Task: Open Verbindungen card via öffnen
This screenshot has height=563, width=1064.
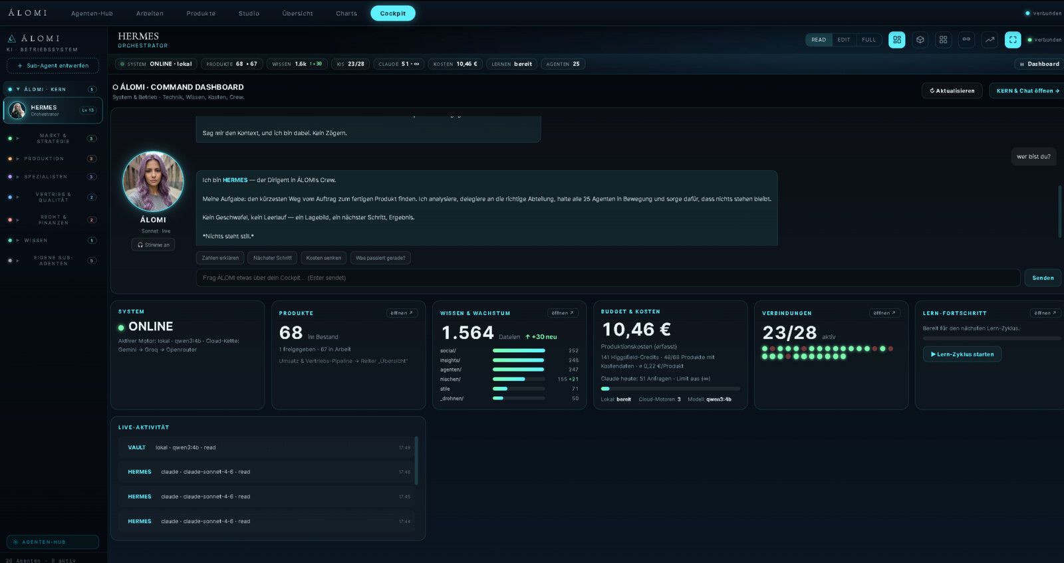Action: (884, 313)
